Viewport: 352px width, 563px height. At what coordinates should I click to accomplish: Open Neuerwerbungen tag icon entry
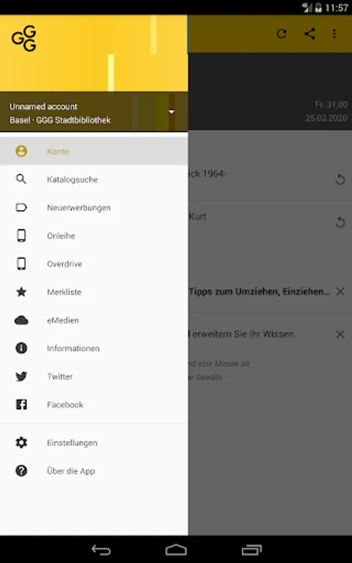coord(21,207)
